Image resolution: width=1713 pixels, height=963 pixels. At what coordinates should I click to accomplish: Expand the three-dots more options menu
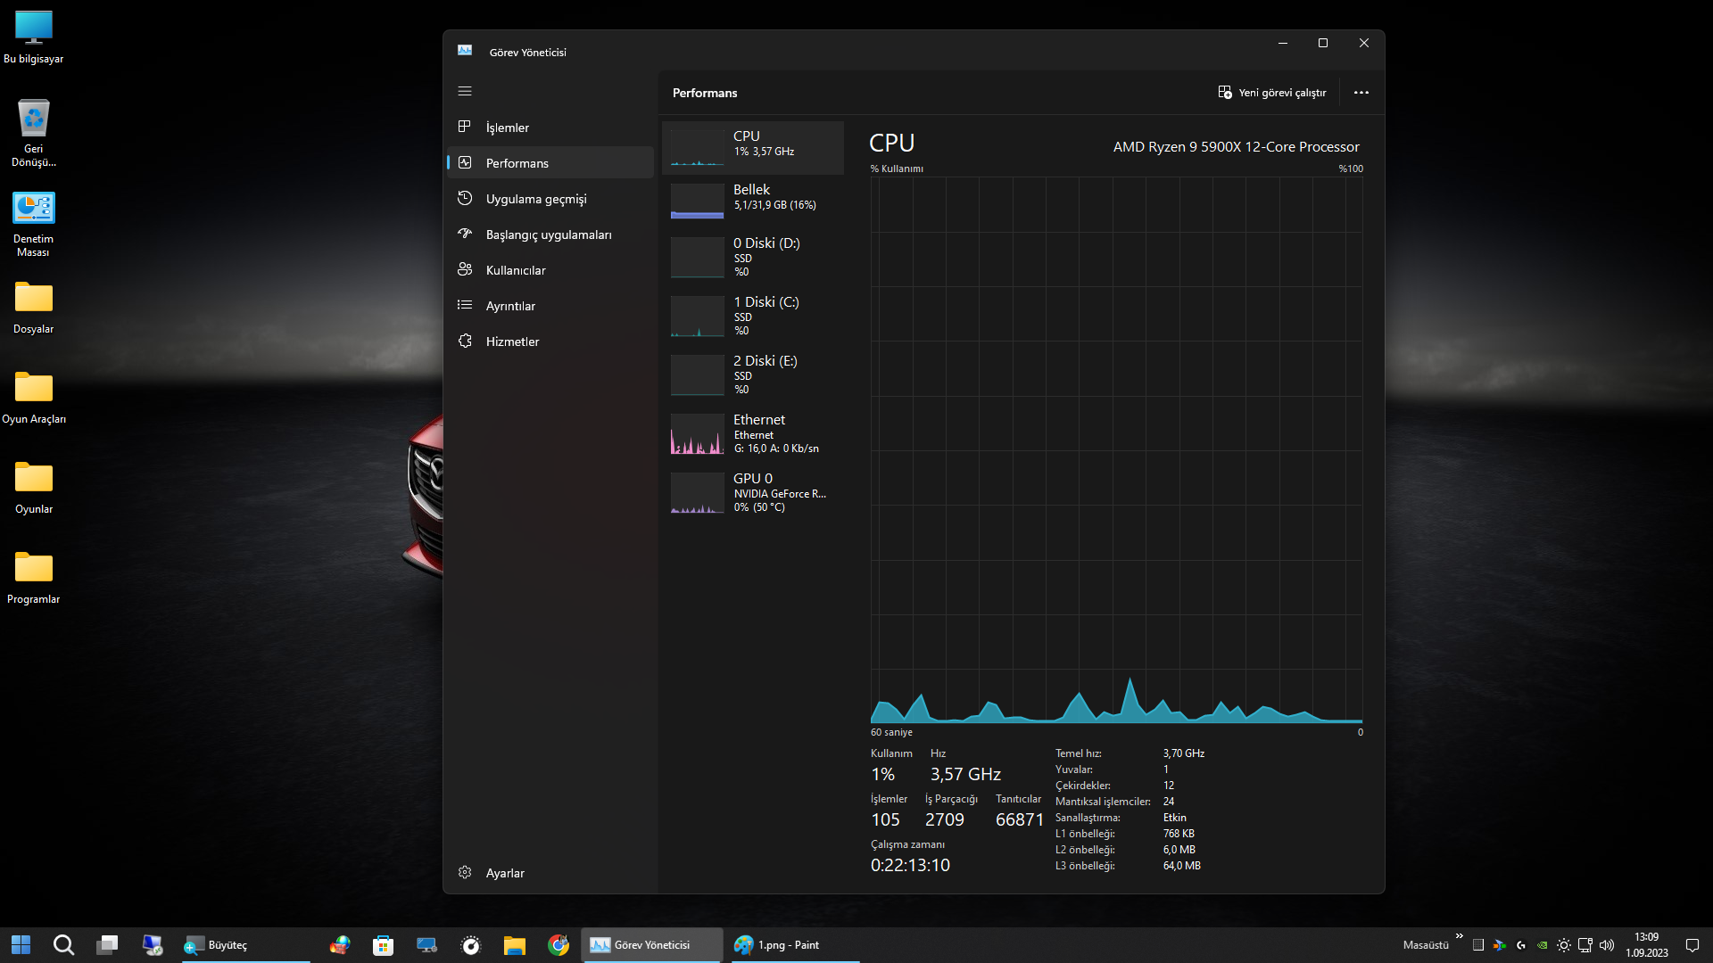point(1361,93)
